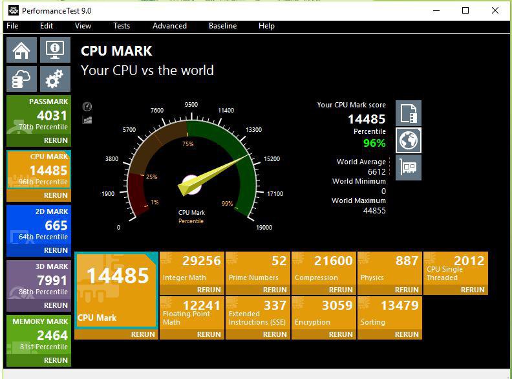The height and width of the screenshot is (379, 512).
Task: Select the Floating Point Math 12241 tile
Action: click(x=192, y=313)
